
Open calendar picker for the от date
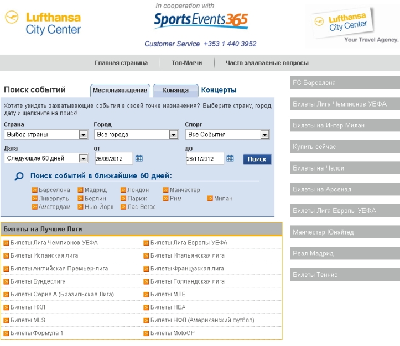(139, 158)
